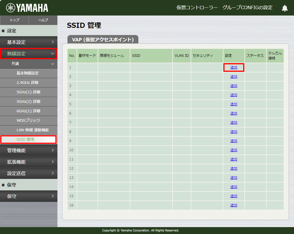Open the WDSブリッジ menu item

(x=28, y=121)
